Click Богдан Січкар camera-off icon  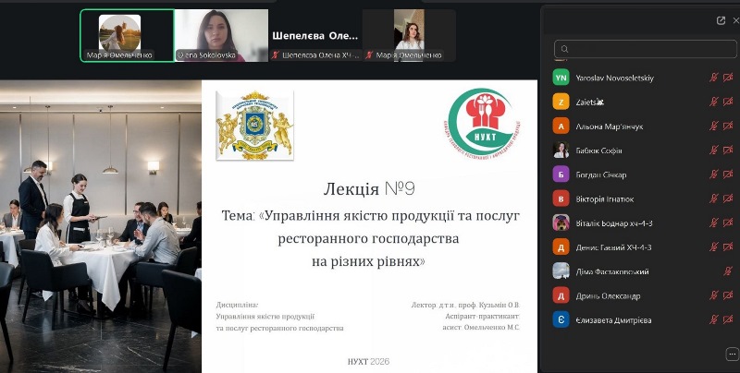(x=728, y=174)
